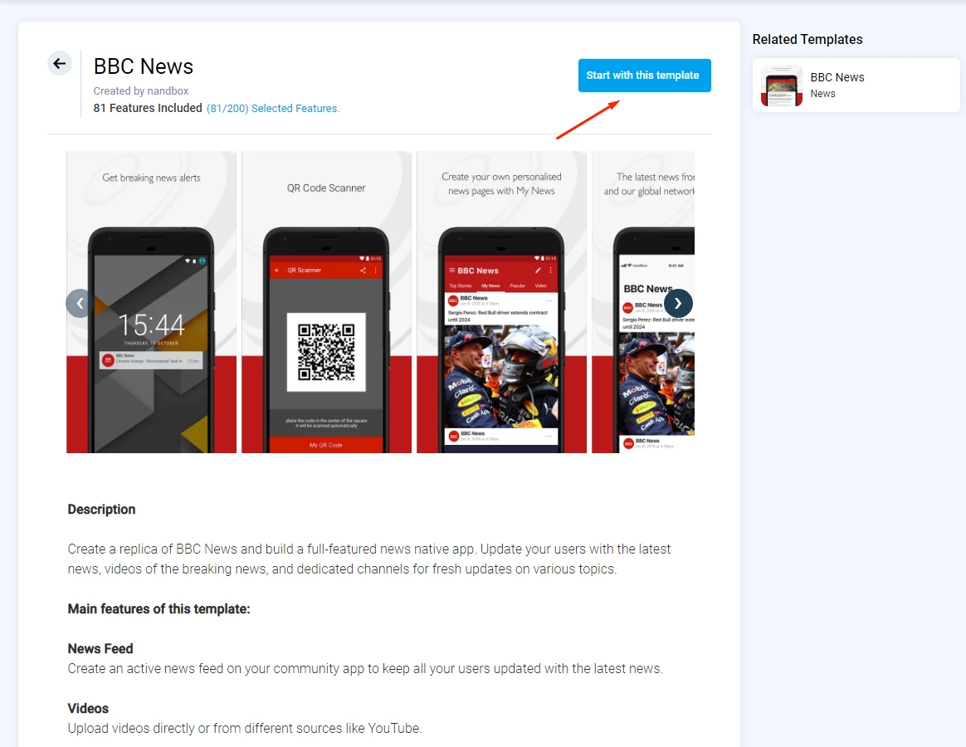Image resolution: width=966 pixels, height=747 pixels.
Task: Click 'Created by nandbox' text
Action: [141, 90]
